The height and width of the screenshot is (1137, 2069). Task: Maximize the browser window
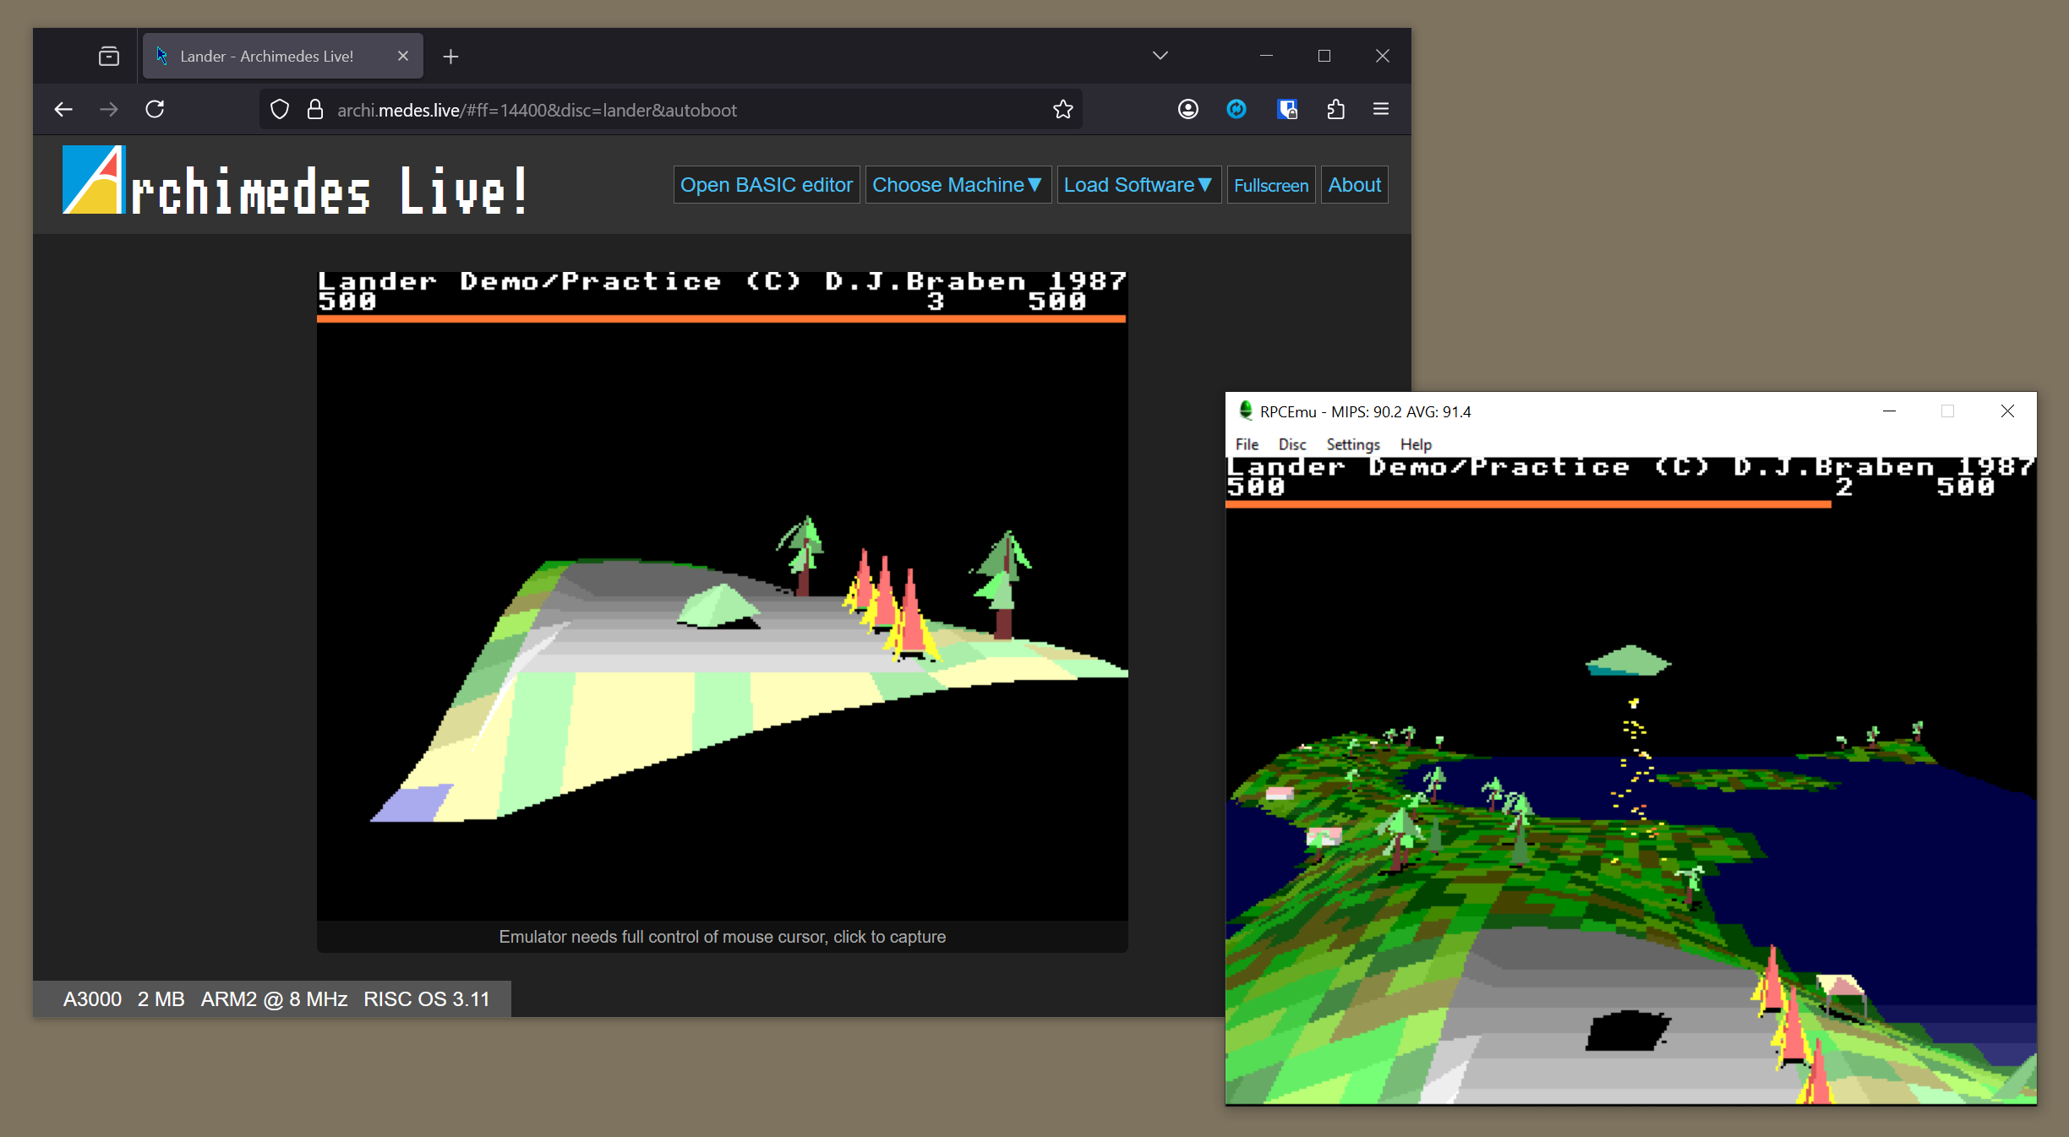1324,56
